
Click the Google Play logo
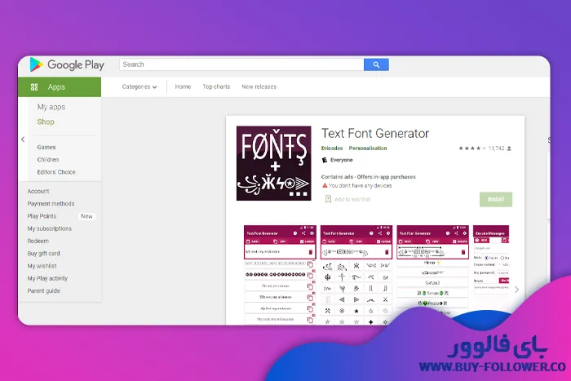[67, 64]
